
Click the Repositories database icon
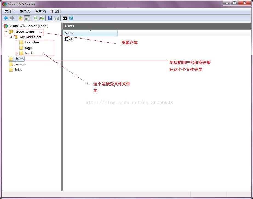(x=11, y=31)
